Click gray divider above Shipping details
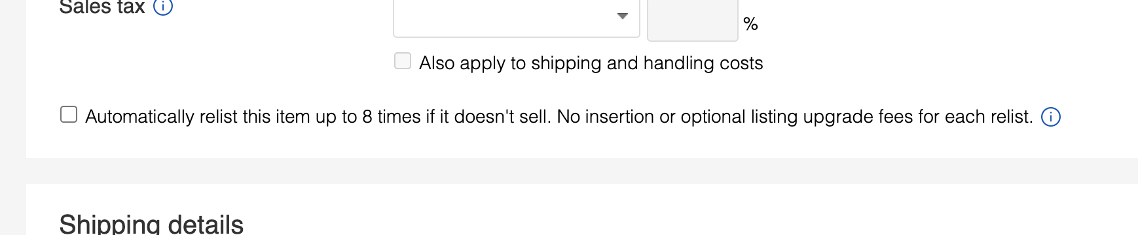 tap(582, 171)
